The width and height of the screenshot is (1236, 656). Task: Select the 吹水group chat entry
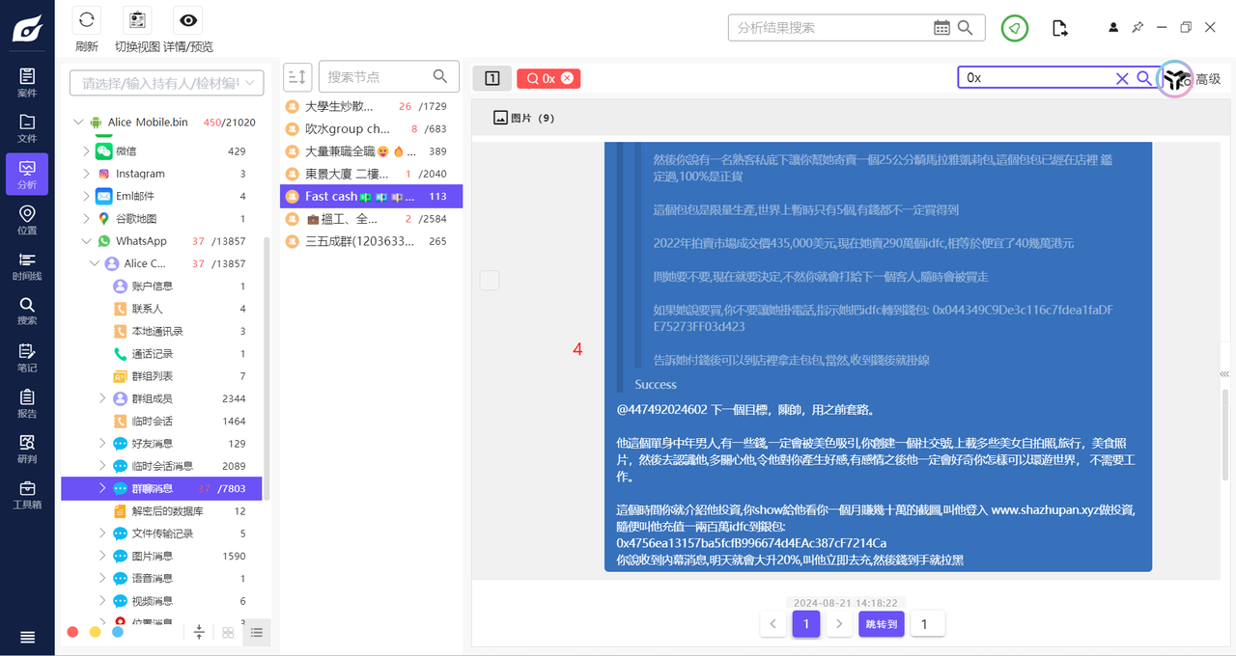click(371, 129)
